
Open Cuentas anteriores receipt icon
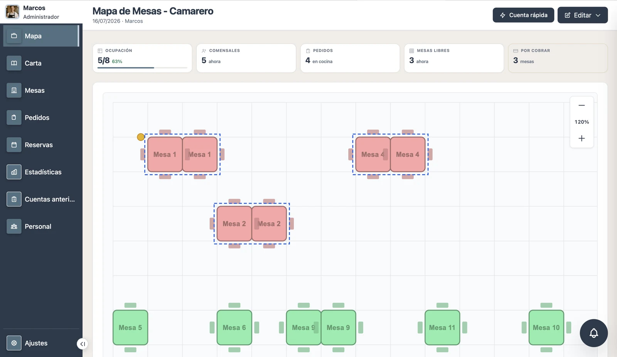(14, 199)
